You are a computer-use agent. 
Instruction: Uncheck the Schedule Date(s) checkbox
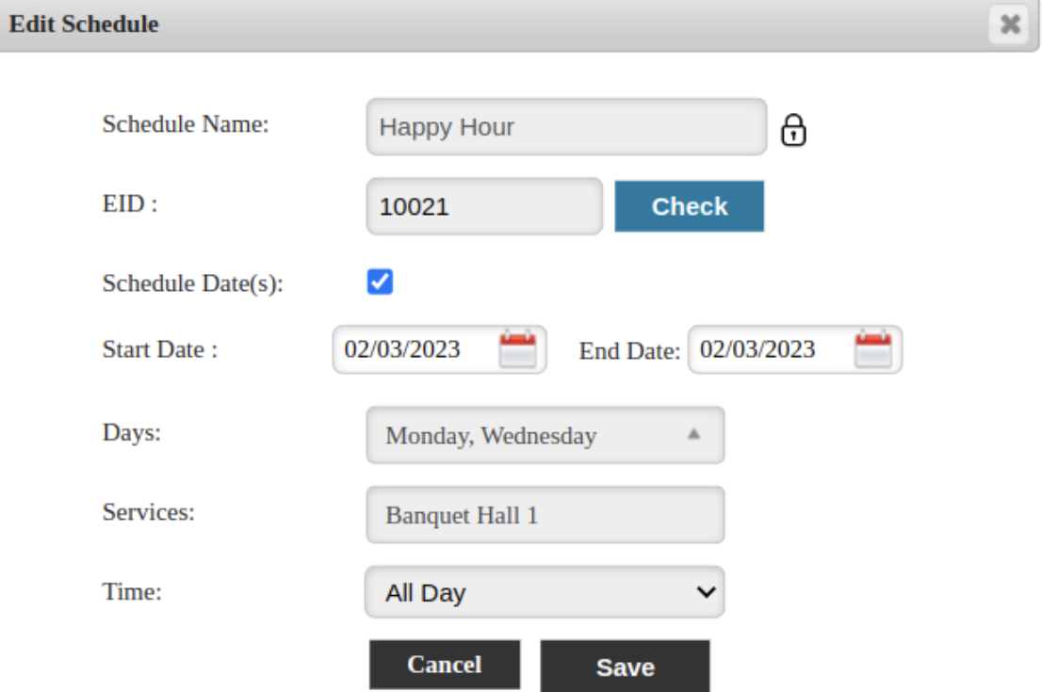click(x=380, y=282)
